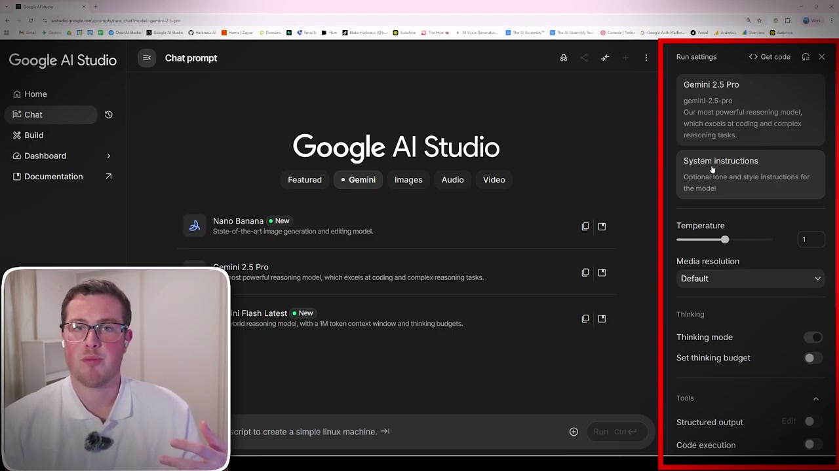Click the compare mode arrows icon
This screenshot has height=471, width=839.
[605, 58]
